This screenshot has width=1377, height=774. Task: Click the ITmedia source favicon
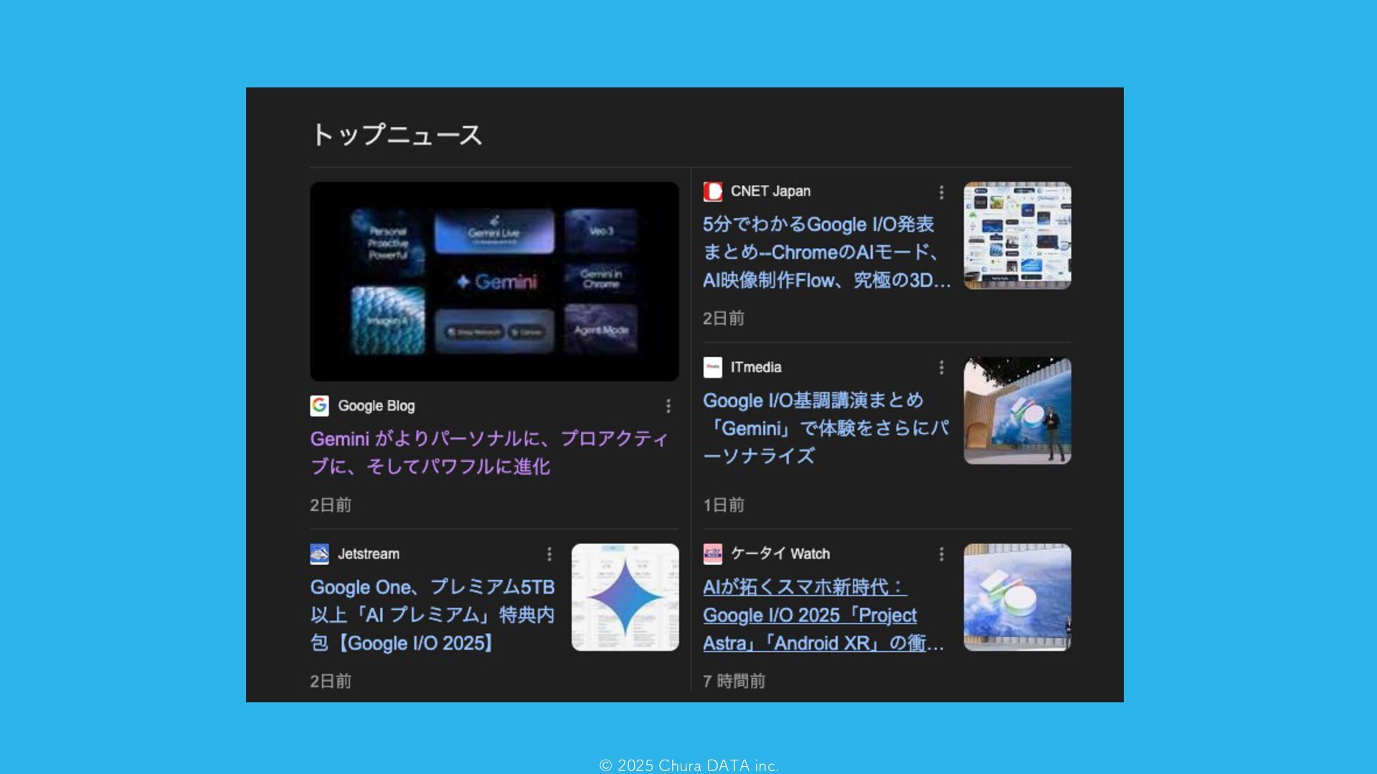point(712,368)
